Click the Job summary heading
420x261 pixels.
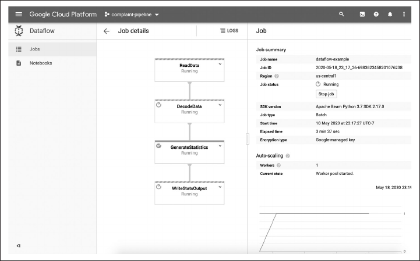click(271, 50)
